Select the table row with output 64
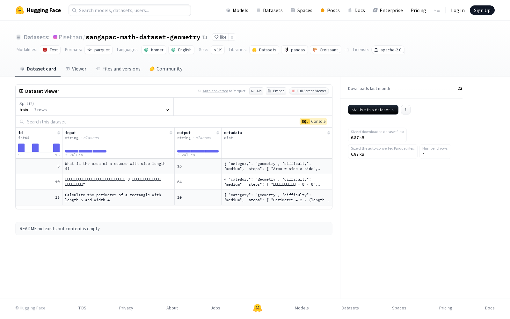 (x=174, y=182)
